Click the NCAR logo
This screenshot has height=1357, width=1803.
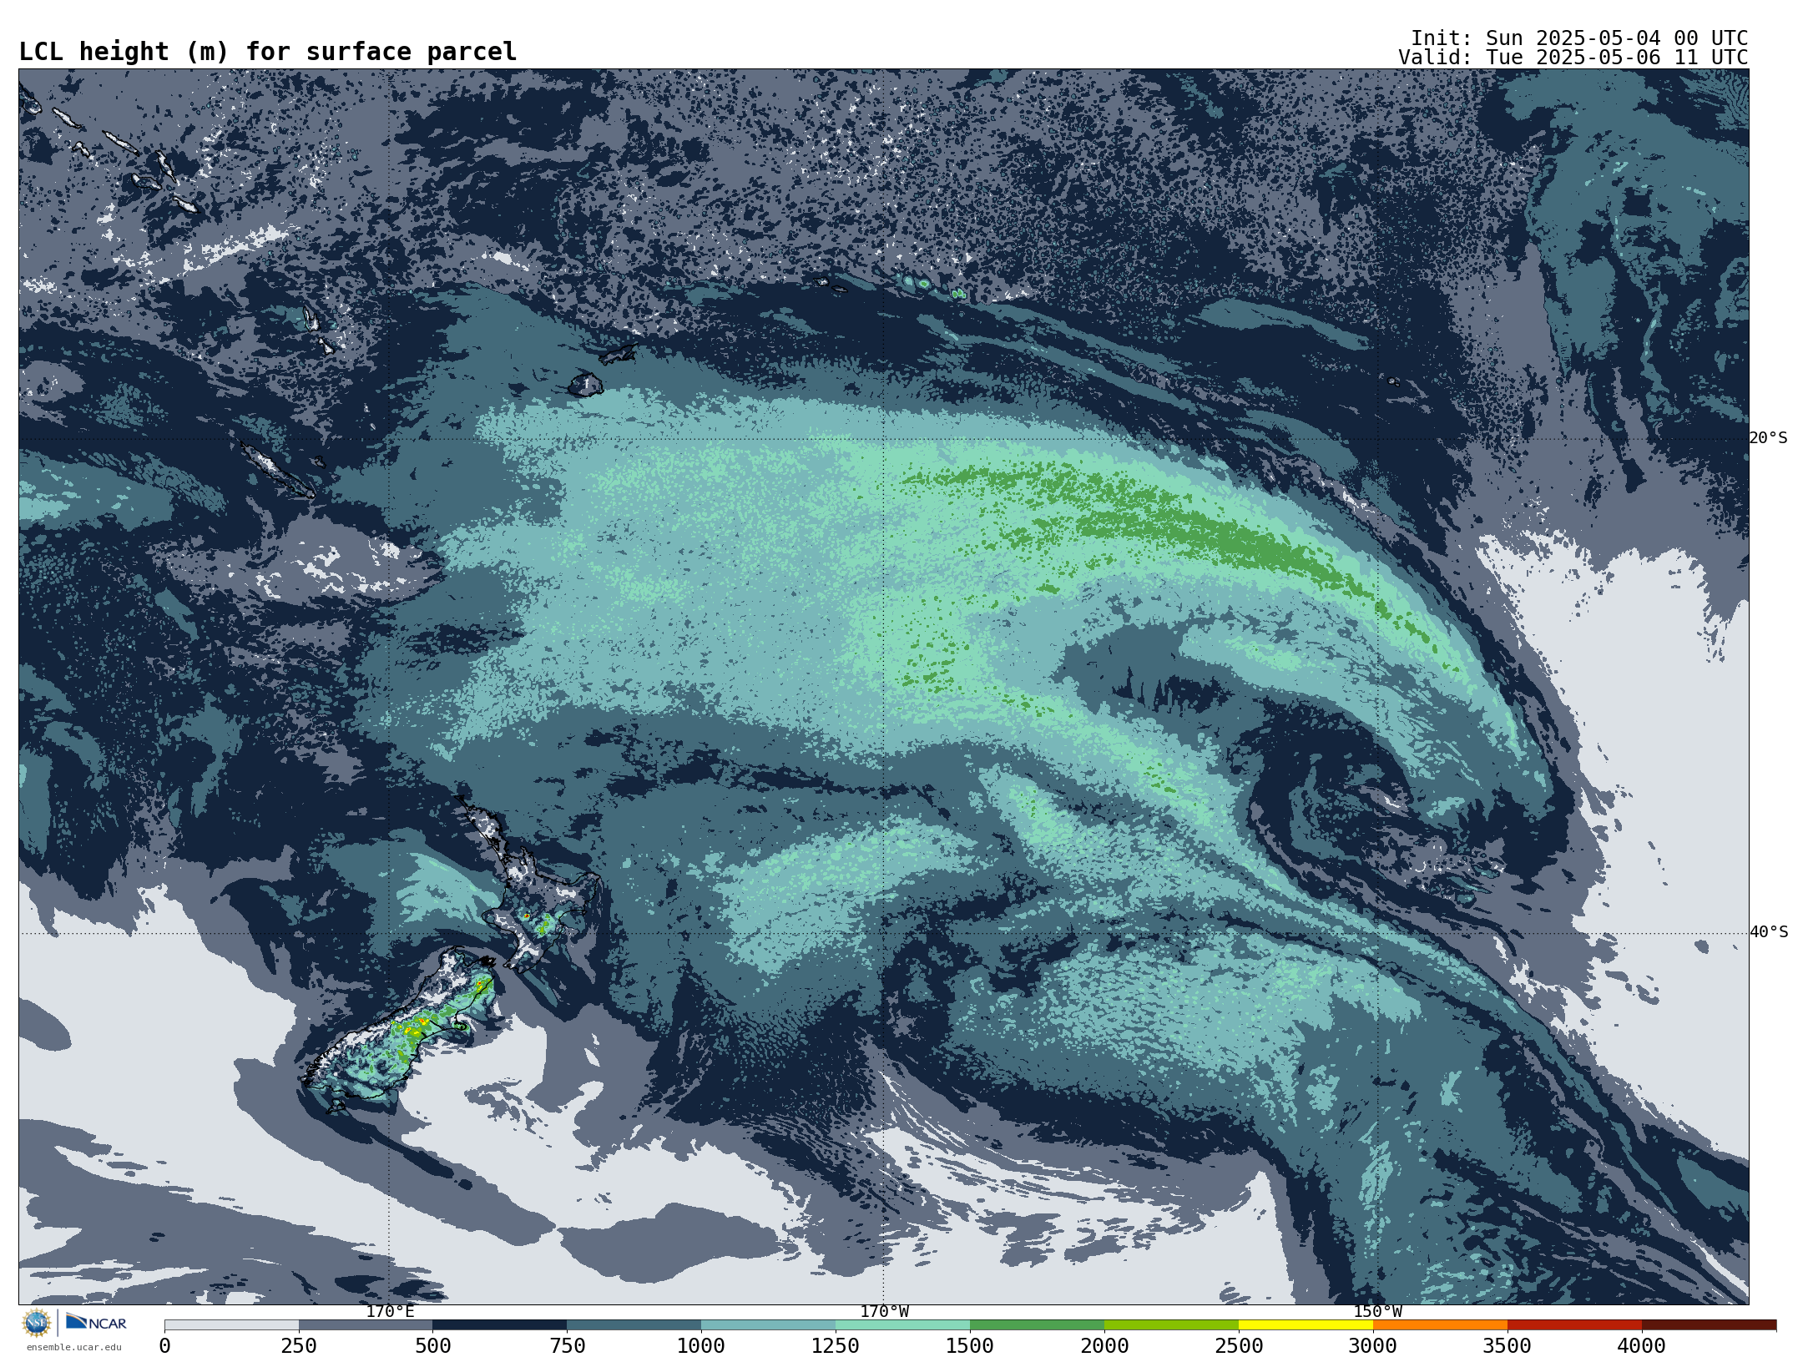[96, 1322]
